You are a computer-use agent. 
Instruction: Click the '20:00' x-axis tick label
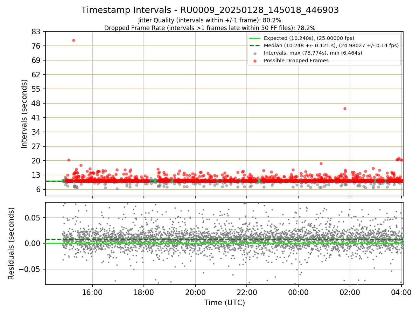(x=195, y=292)
